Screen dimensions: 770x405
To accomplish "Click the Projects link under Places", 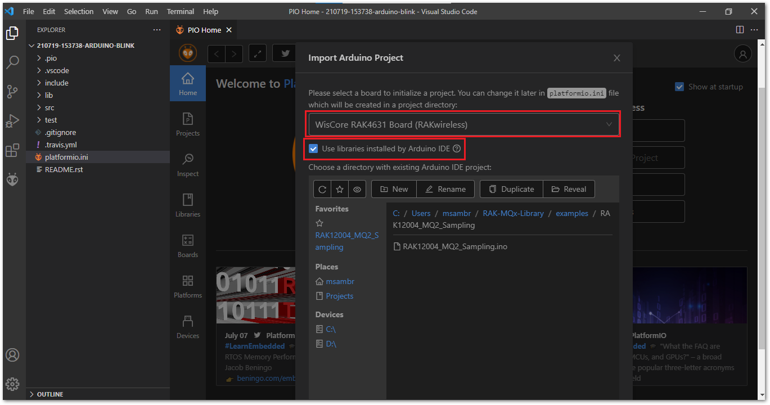I will [x=340, y=296].
